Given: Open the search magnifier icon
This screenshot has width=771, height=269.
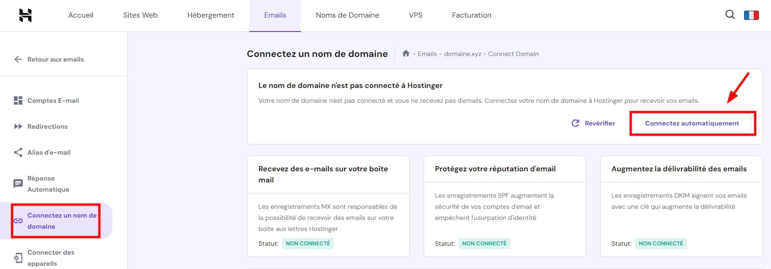Looking at the screenshot, I should tap(730, 15).
